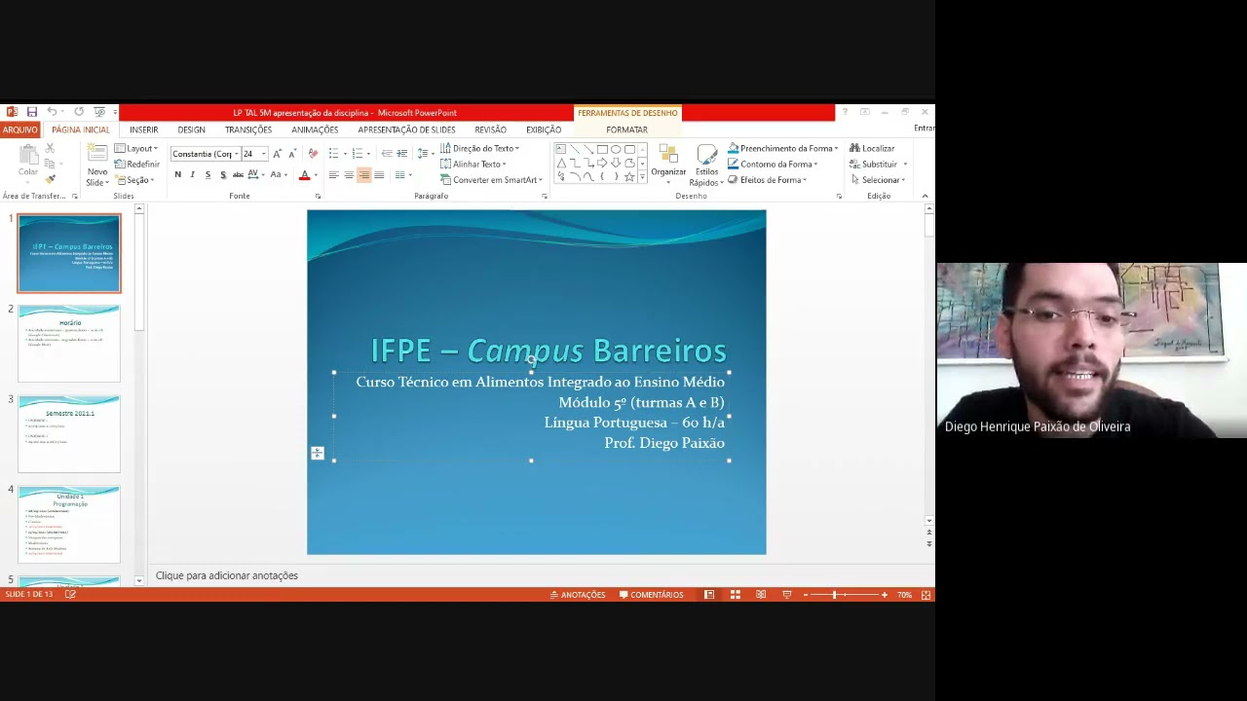Clear all formatting eraser icon
The width and height of the screenshot is (1247, 701).
point(313,154)
